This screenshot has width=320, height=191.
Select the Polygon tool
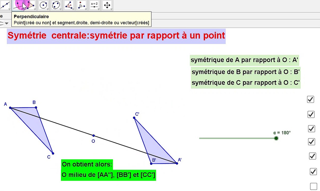[x=30, y=5]
